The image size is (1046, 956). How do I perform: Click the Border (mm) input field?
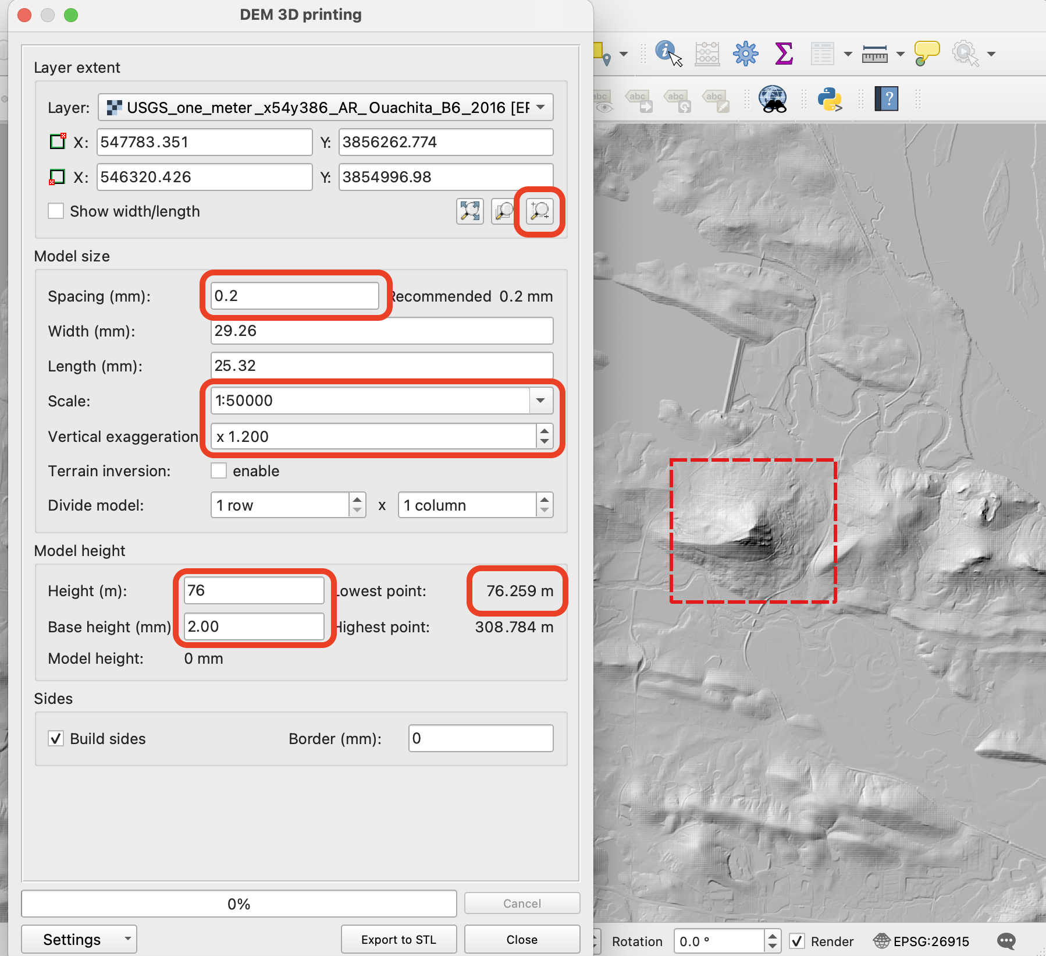[481, 738]
